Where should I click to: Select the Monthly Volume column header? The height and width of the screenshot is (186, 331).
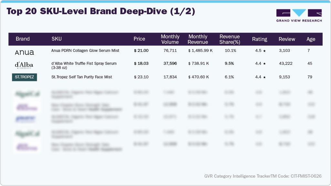[170, 39]
